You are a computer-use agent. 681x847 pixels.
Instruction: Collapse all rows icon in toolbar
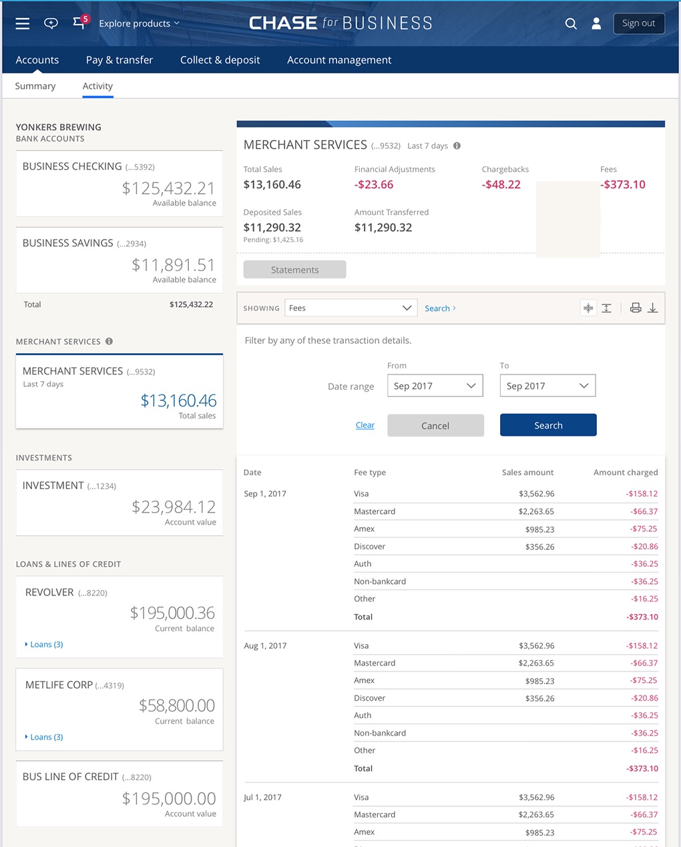pos(588,308)
